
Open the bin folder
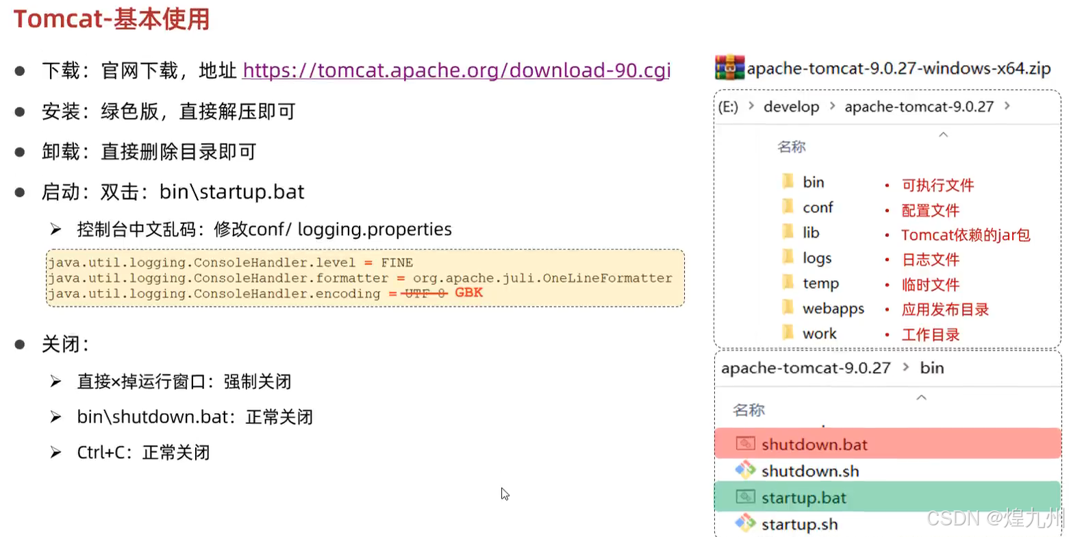[x=814, y=182]
